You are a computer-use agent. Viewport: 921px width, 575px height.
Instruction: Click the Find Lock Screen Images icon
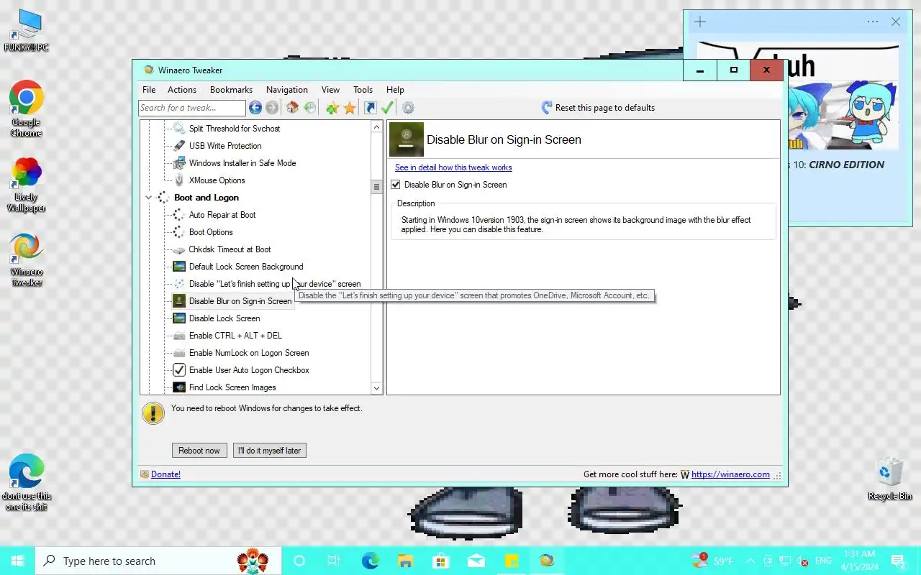point(179,387)
